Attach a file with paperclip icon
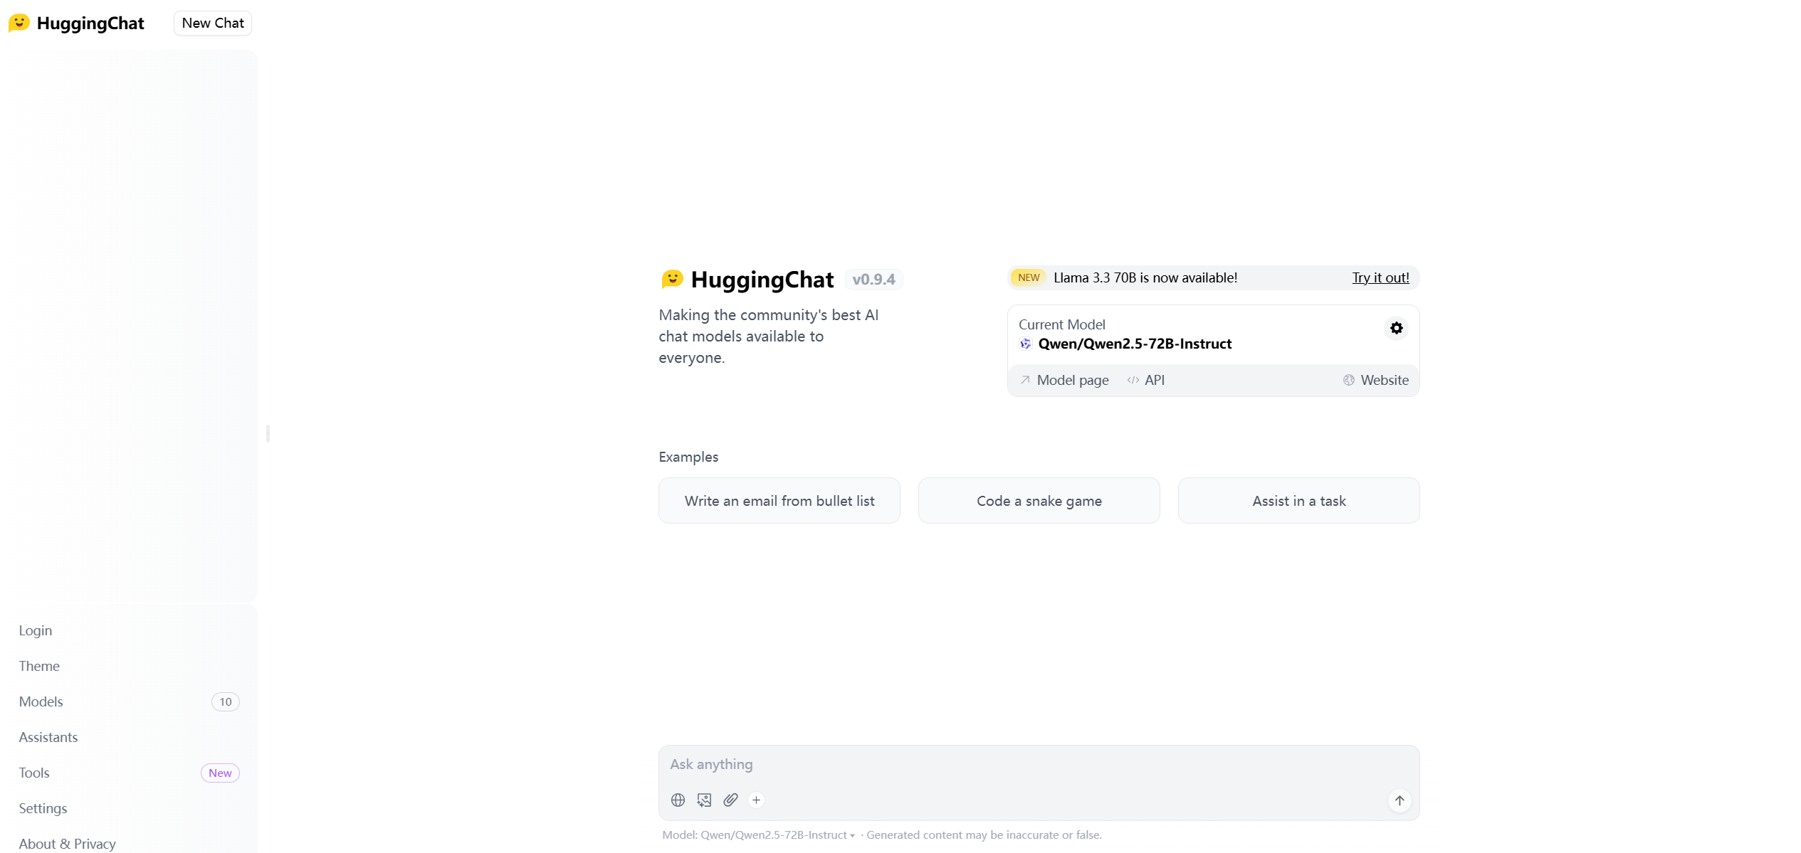The image size is (1801, 853). (x=730, y=800)
